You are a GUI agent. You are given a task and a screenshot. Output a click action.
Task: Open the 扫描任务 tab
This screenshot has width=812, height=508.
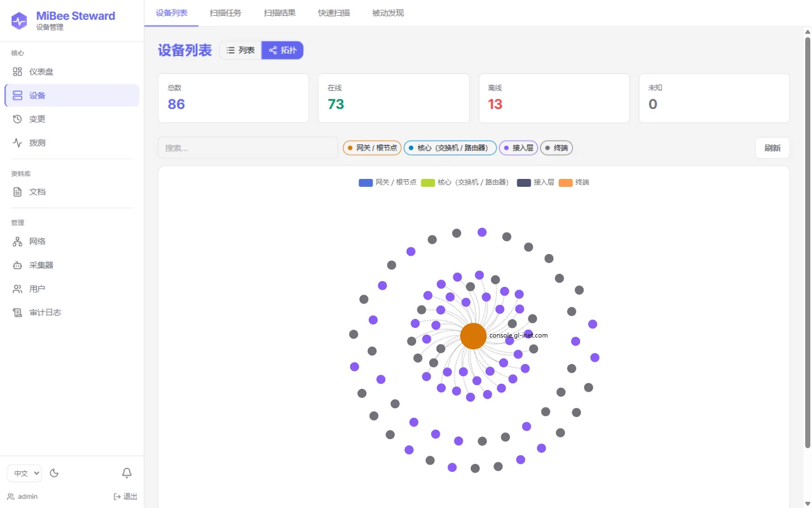point(226,13)
